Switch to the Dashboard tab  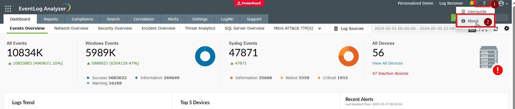pyautogui.click(x=20, y=19)
